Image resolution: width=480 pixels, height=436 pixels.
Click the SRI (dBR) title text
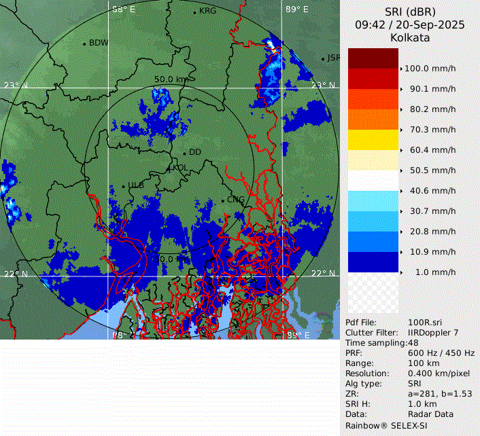coord(409,12)
